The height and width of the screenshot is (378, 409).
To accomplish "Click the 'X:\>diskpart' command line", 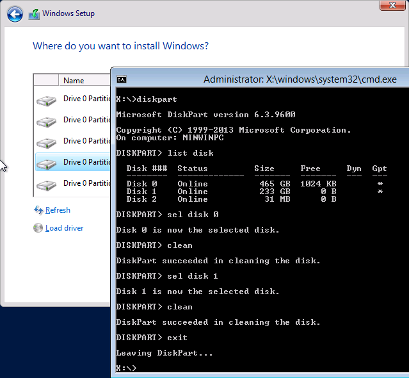I will click(x=147, y=99).
